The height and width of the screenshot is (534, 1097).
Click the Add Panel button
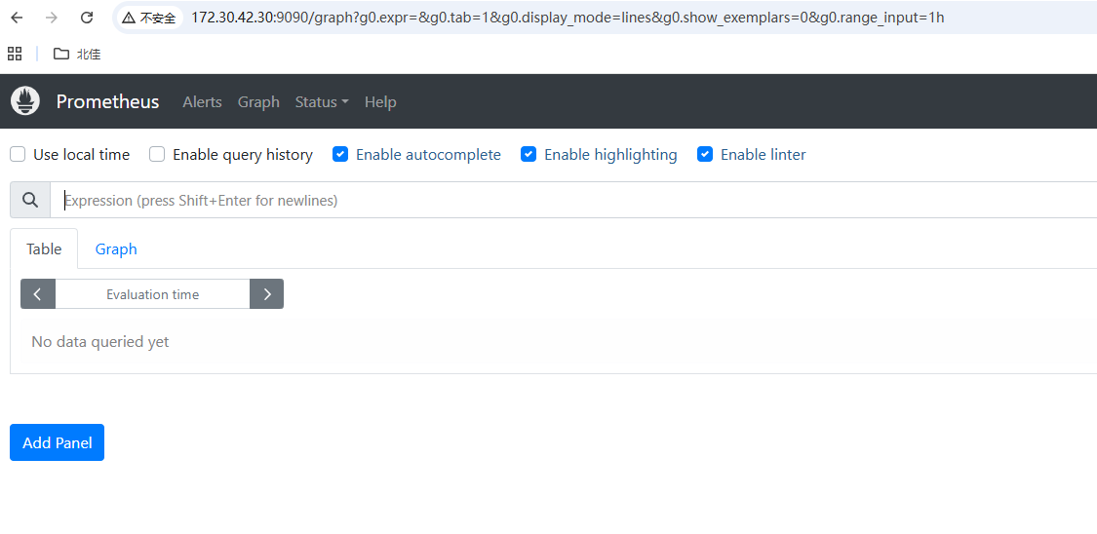tap(57, 442)
